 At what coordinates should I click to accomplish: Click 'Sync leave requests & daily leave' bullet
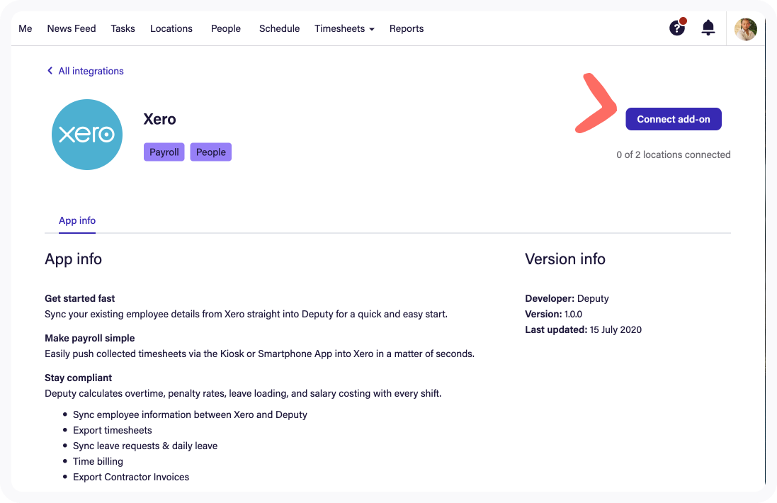pyautogui.click(x=145, y=446)
